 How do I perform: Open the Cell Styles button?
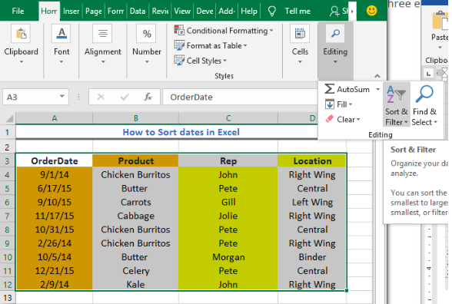[201, 61]
